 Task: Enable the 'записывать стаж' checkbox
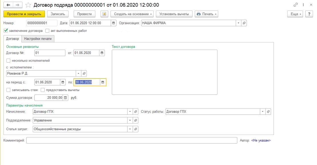tap(8, 90)
